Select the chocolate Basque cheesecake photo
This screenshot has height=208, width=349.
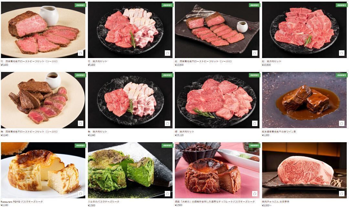(217, 170)
